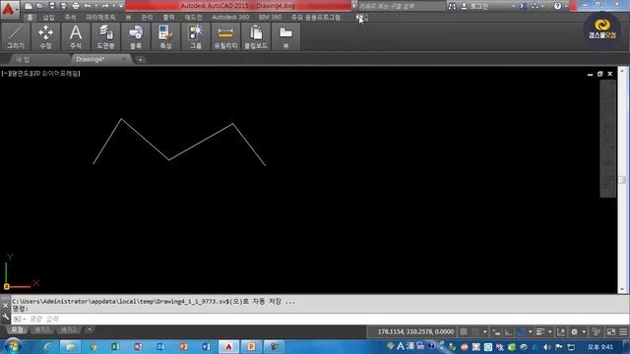
Task: Toggle clean screen icon in status bar
Action: 611,332
